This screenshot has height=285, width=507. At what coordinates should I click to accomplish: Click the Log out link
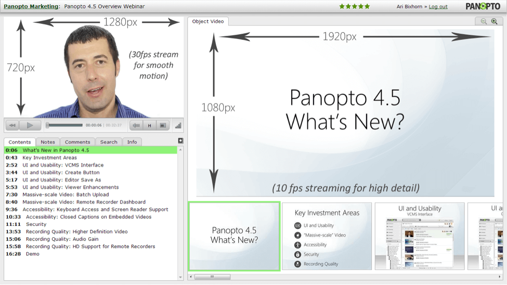tap(438, 6)
